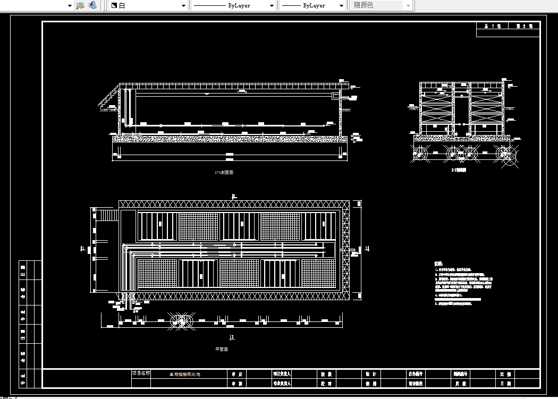Click the 专业负责人 title block cell
This screenshot has width=558, height=399.
point(282,384)
